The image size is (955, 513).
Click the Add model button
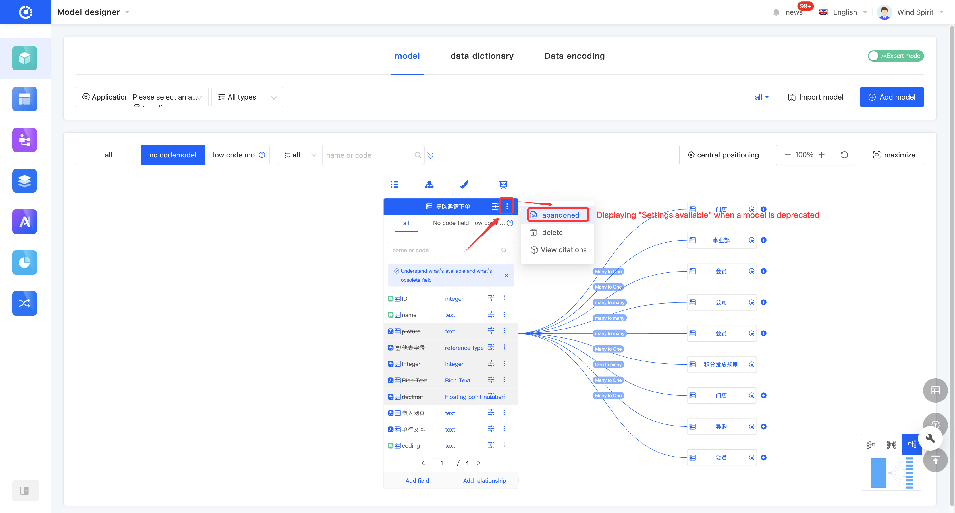point(892,97)
